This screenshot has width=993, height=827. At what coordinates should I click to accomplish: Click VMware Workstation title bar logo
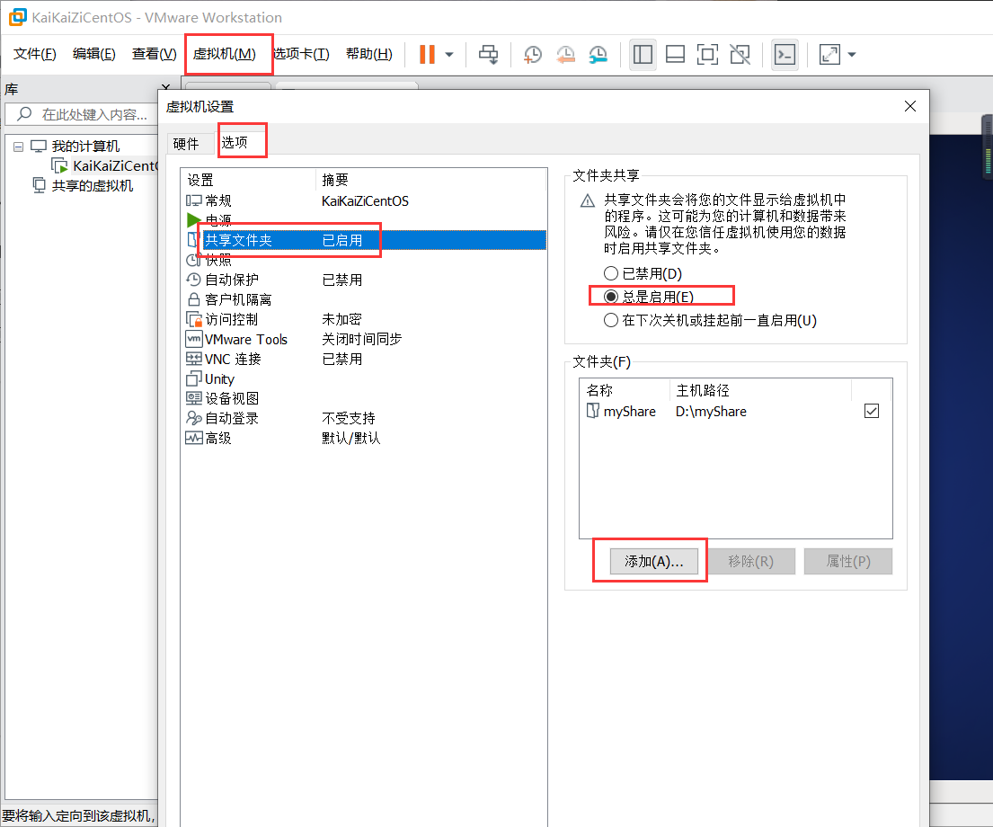pyautogui.click(x=18, y=17)
